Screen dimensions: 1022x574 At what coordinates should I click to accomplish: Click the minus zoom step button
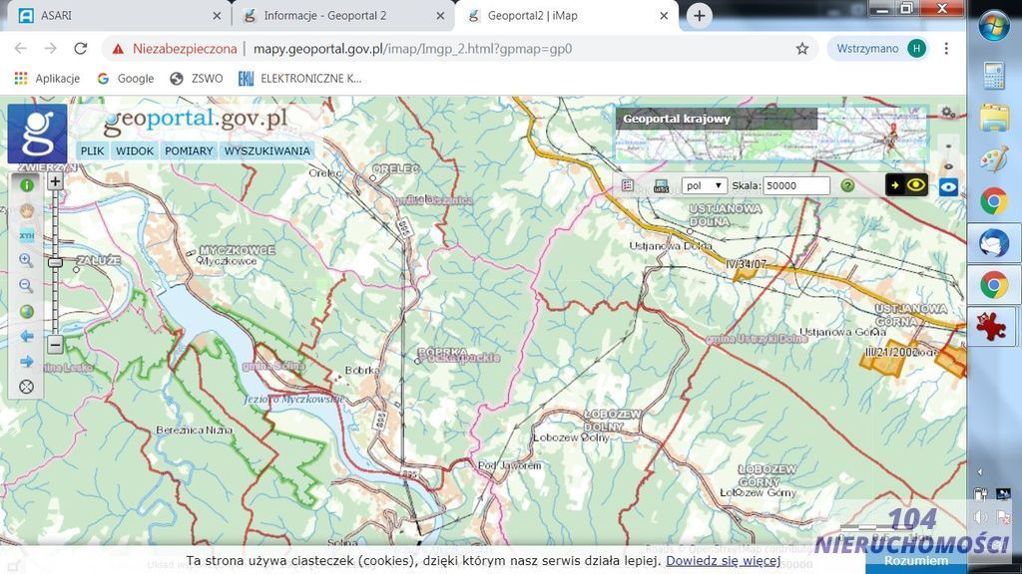pyautogui.click(x=56, y=344)
